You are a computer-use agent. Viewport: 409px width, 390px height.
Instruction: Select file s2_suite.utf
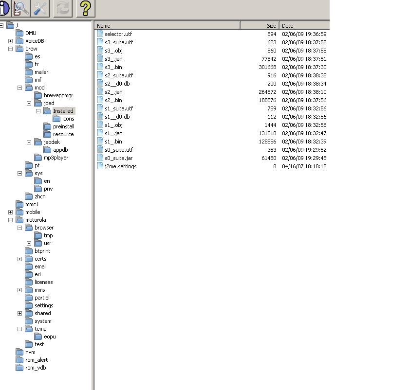119,75
